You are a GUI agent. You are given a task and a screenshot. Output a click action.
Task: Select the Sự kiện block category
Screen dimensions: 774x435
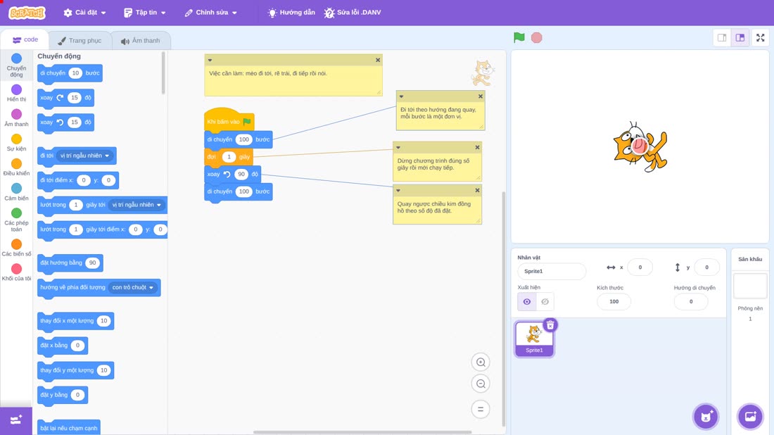point(16,143)
